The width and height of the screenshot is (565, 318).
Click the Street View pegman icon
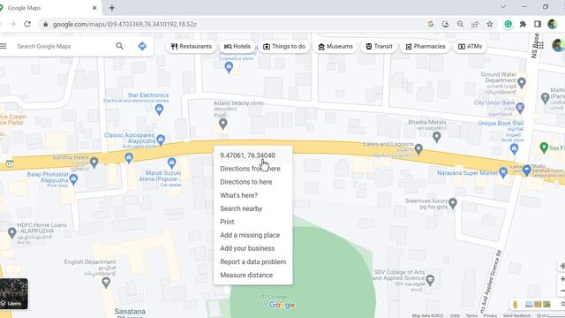point(516,304)
